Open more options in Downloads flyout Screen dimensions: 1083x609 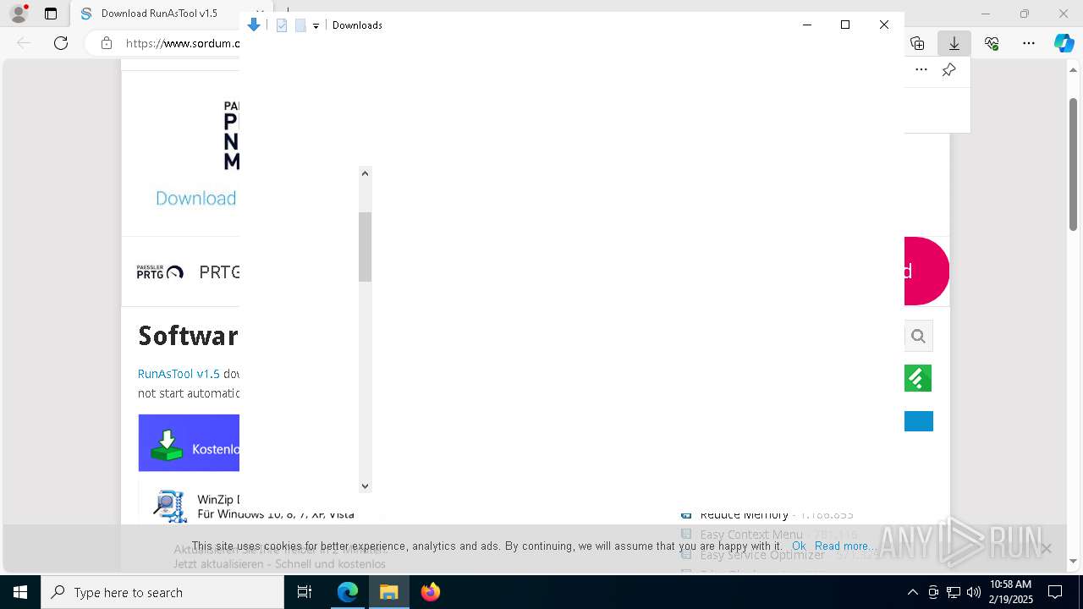(x=921, y=70)
